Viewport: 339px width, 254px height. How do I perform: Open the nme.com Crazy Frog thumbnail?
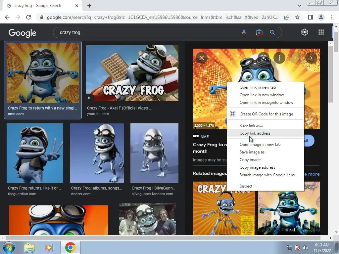43,73
